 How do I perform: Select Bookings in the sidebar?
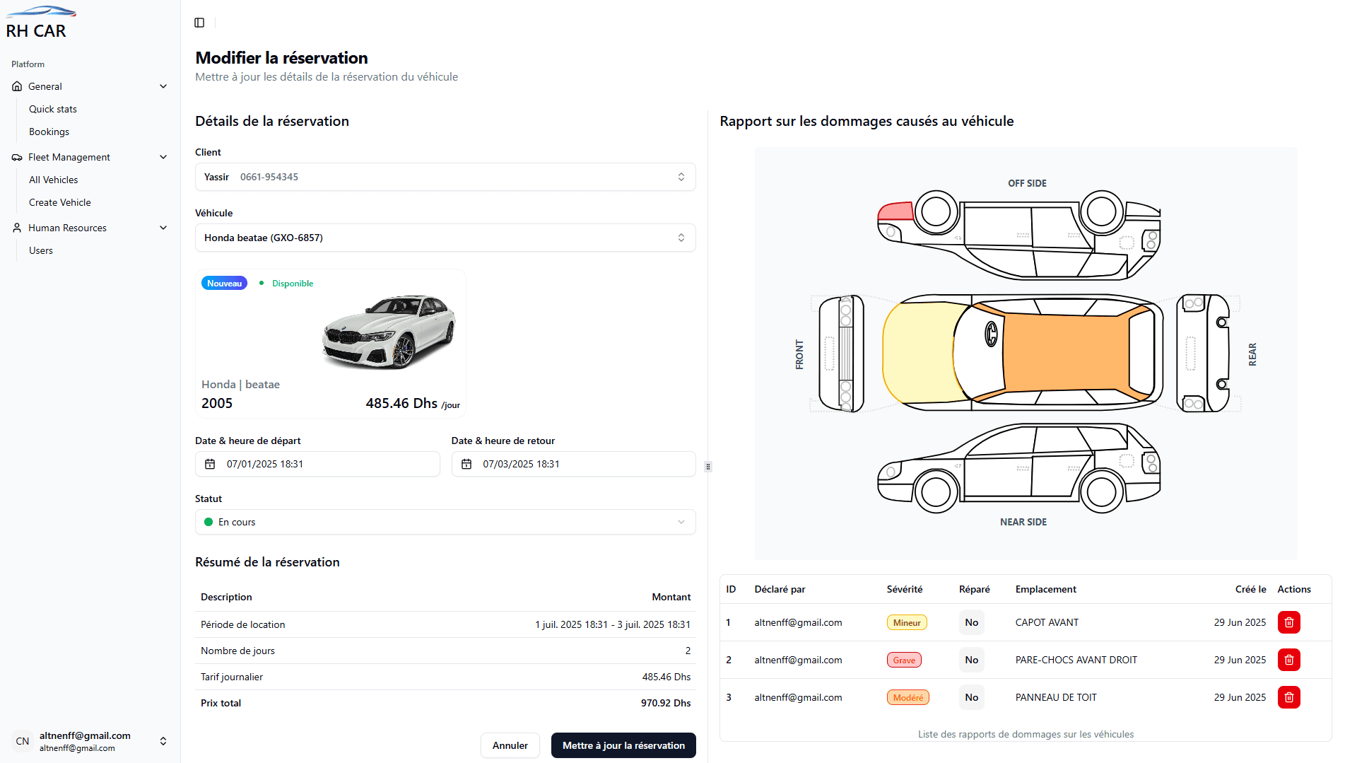pyautogui.click(x=49, y=132)
